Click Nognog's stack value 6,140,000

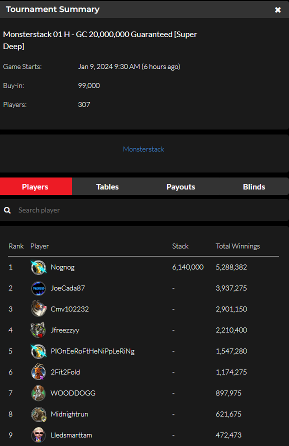pos(187,267)
